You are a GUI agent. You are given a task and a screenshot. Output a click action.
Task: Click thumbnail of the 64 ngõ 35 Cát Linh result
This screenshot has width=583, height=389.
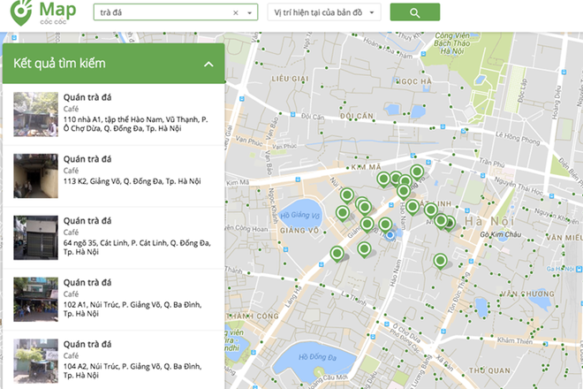pyautogui.click(x=34, y=235)
